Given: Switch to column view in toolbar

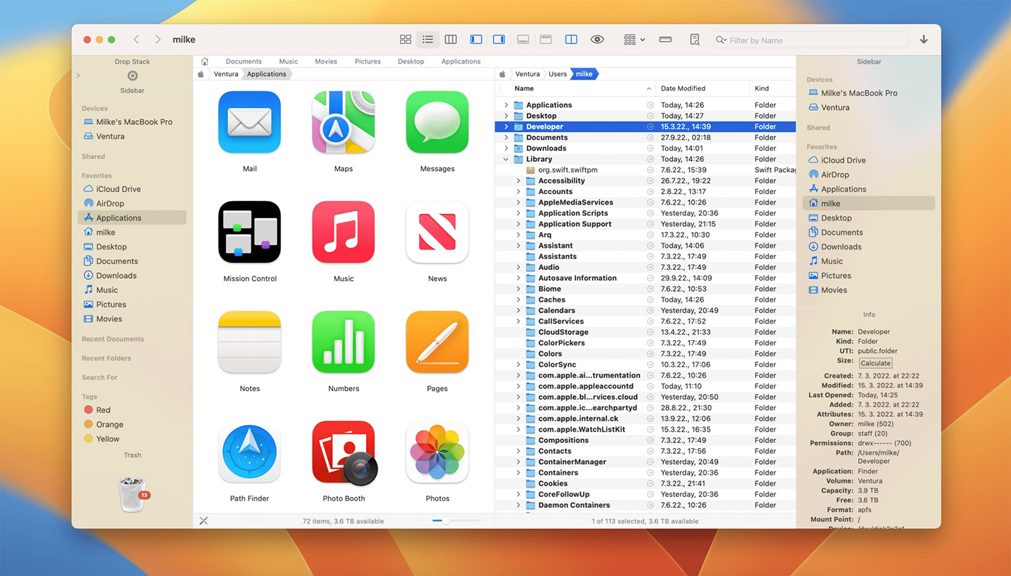Looking at the screenshot, I should point(451,40).
